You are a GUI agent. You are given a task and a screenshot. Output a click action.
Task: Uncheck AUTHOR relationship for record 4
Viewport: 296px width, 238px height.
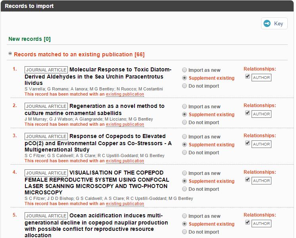(x=248, y=179)
